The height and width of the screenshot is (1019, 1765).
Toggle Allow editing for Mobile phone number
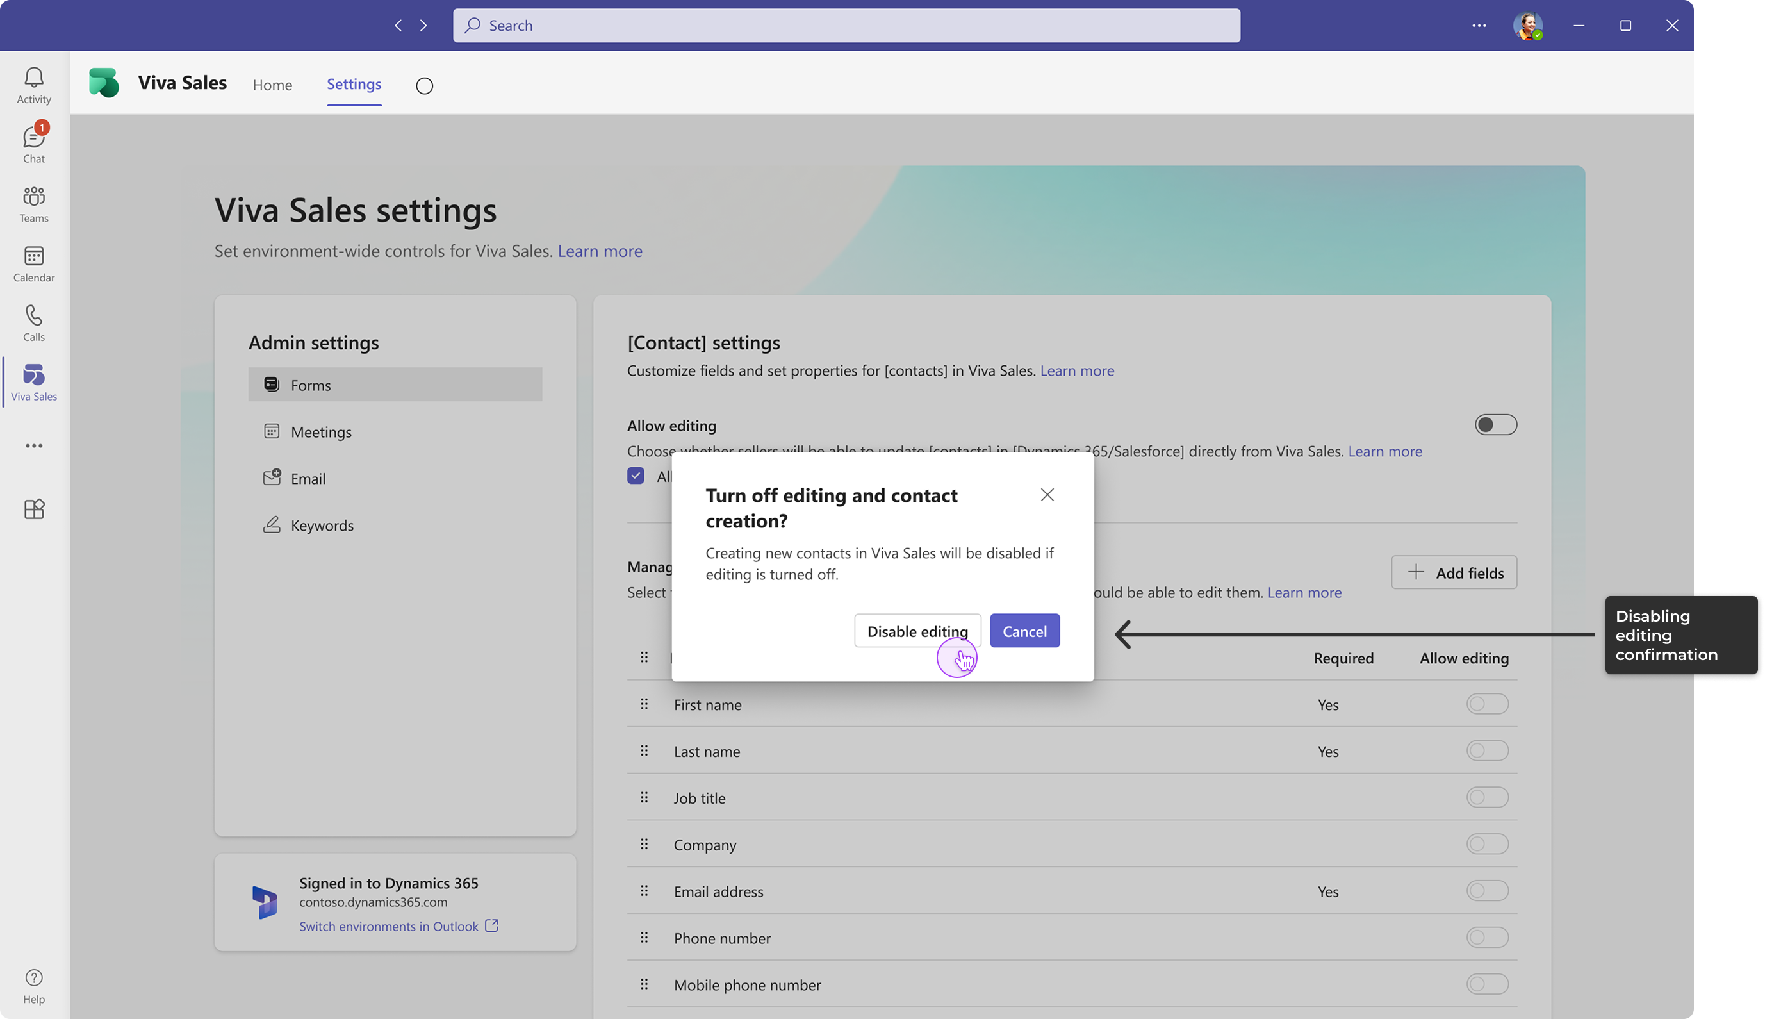pyautogui.click(x=1487, y=984)
